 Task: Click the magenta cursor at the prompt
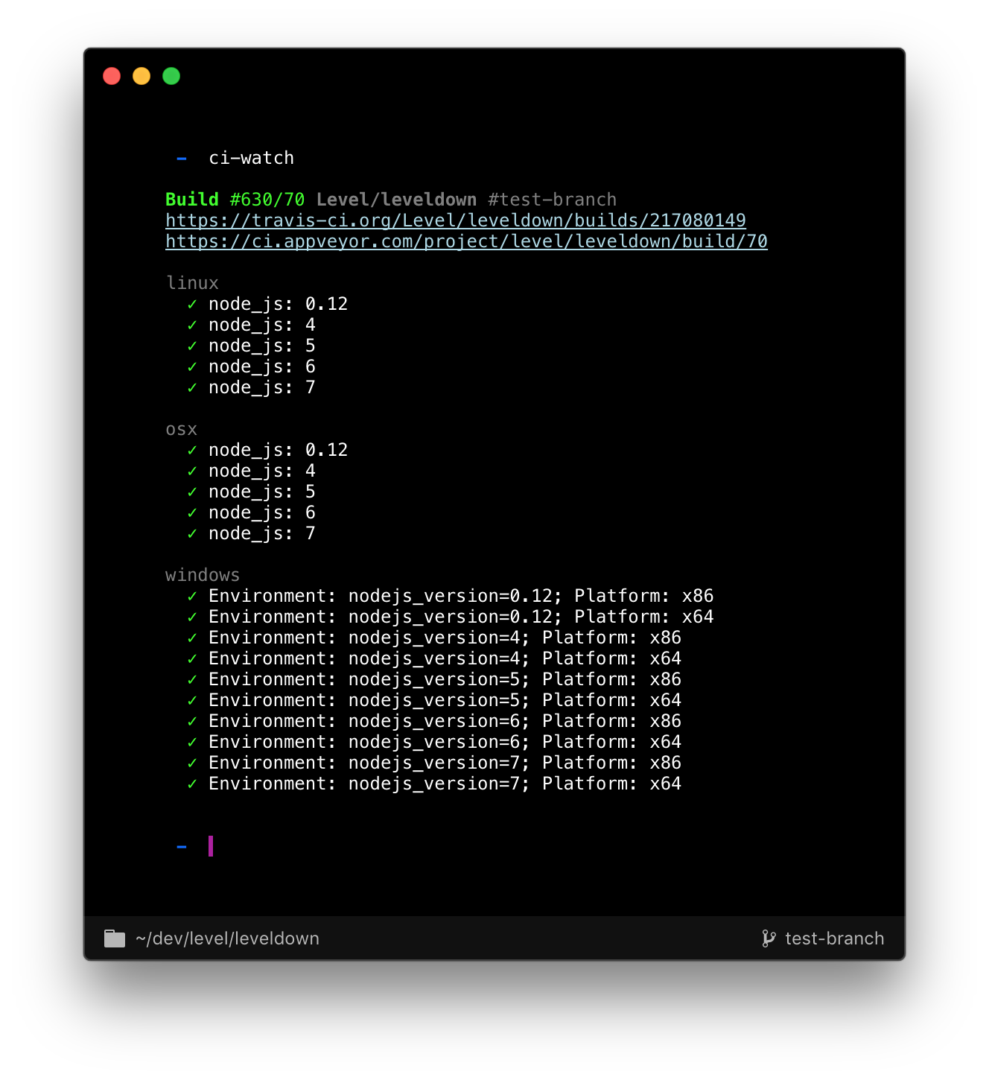[211, 846]
